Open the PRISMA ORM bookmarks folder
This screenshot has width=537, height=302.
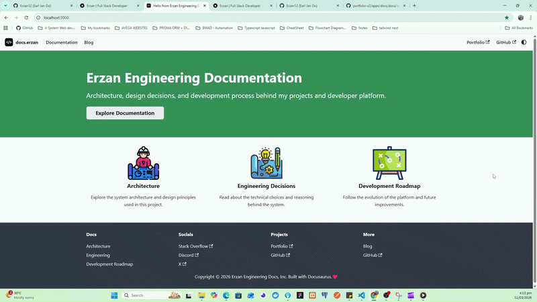coord(171,28)
